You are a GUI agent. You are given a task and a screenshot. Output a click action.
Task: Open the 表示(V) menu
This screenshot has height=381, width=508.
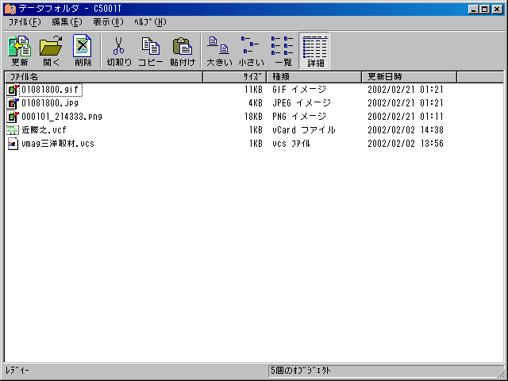click(108, 22)
